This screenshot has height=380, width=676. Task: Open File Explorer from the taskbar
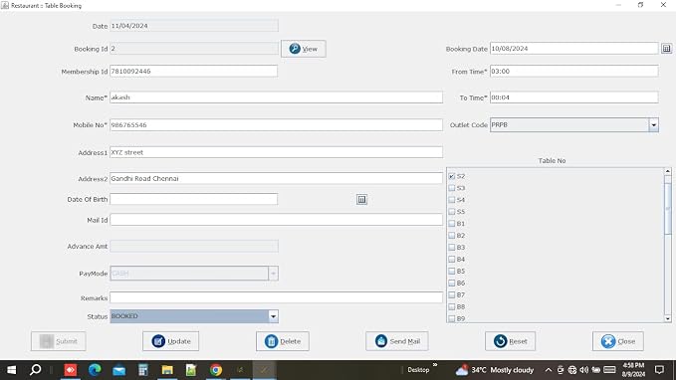tap(167, 370)
